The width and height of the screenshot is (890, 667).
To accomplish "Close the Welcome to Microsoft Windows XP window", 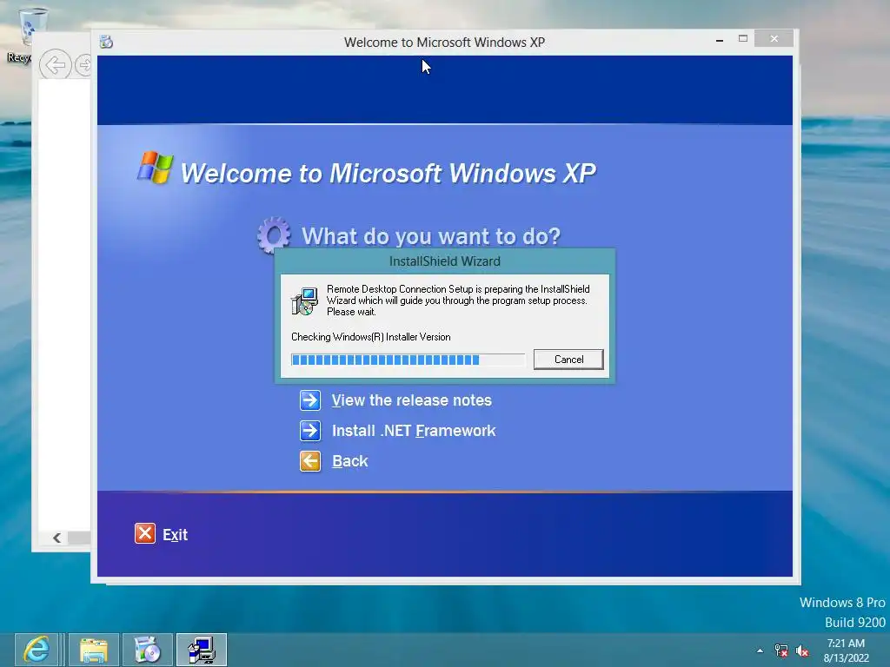I will point(774,38).
